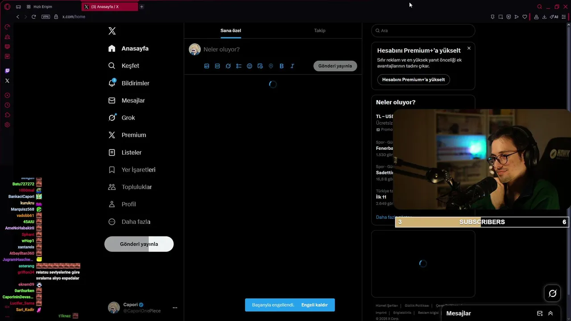Expand the Mesajlar drawer
Image resolution: width=571 pixels, height=321 pixels.
pos(550,313)
